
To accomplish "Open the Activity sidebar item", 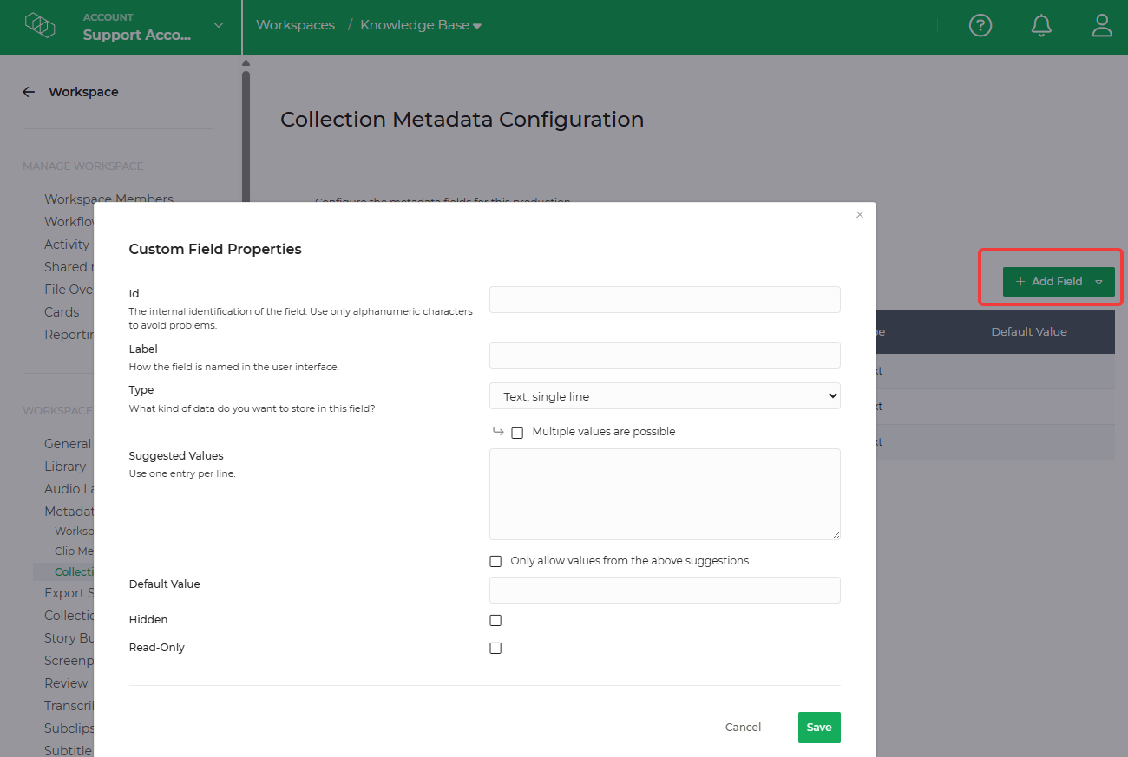I will pos(67,245).
